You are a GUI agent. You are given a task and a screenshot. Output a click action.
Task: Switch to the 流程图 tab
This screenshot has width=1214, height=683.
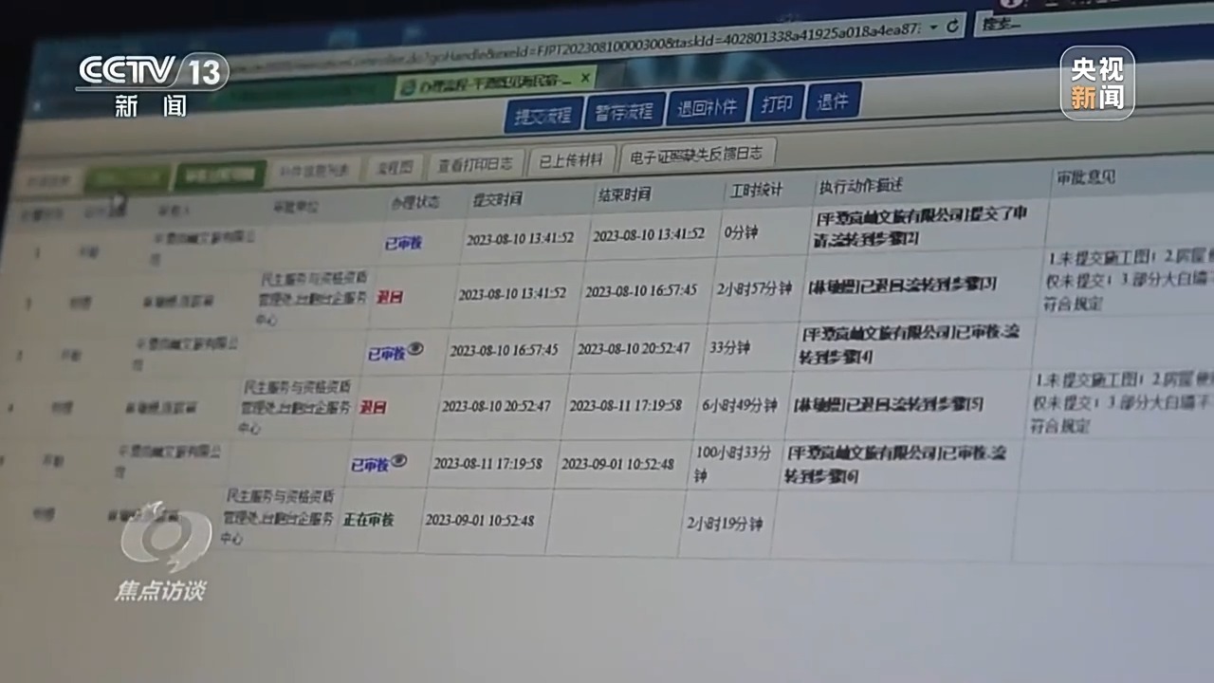[x=394, y=167]
